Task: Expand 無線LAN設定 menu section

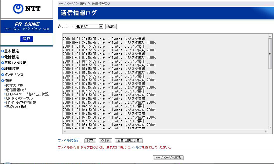Action: pos(15,63)
